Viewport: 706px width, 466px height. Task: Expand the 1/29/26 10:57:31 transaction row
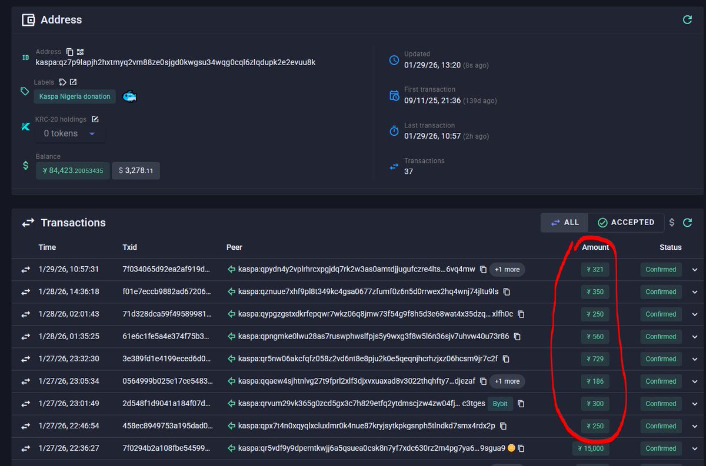[695, 270]
